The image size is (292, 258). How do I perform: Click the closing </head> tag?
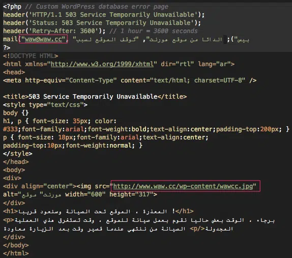click(x=16, y=162)
